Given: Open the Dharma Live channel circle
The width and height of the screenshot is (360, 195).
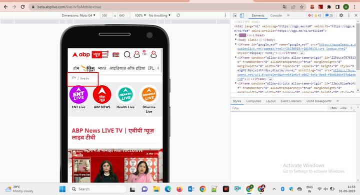Looking at the screenshot, I should coord(149,95).
